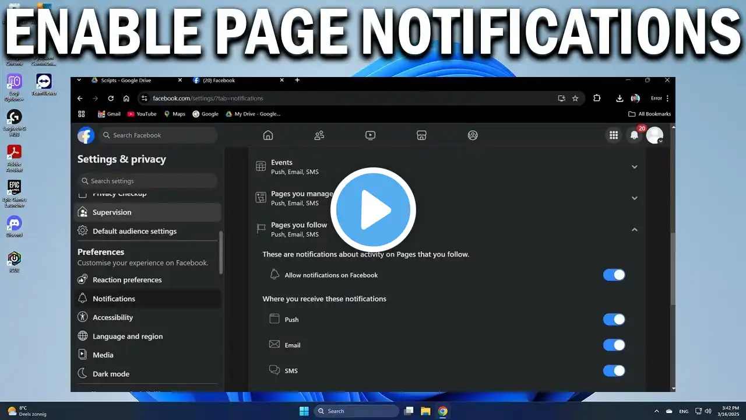Click the Search Facebook field
Viewport: 746px width, 420px height.
[x=158, y=135]
